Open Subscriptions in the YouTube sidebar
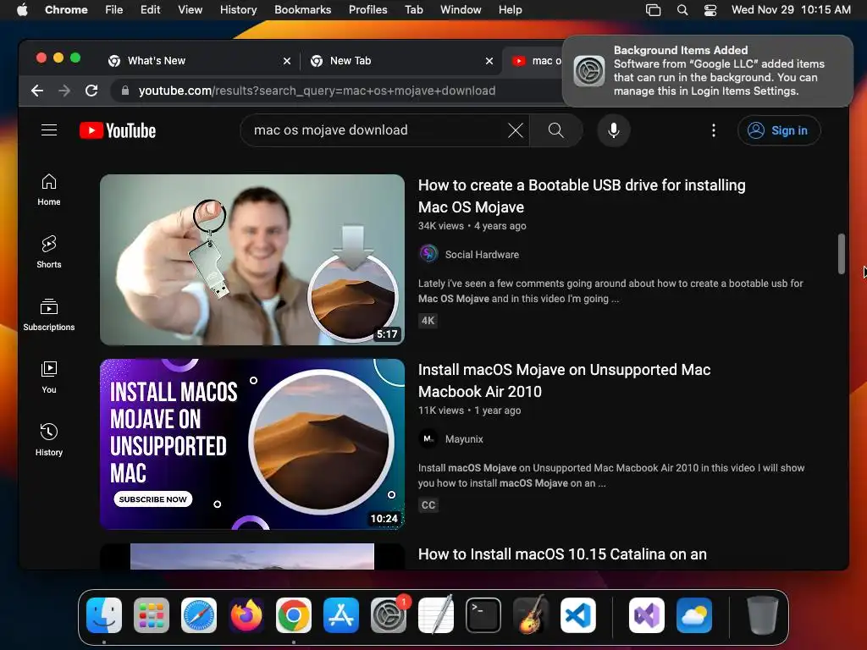This screenshot has width=867, height=650. [x=49, y=315]
